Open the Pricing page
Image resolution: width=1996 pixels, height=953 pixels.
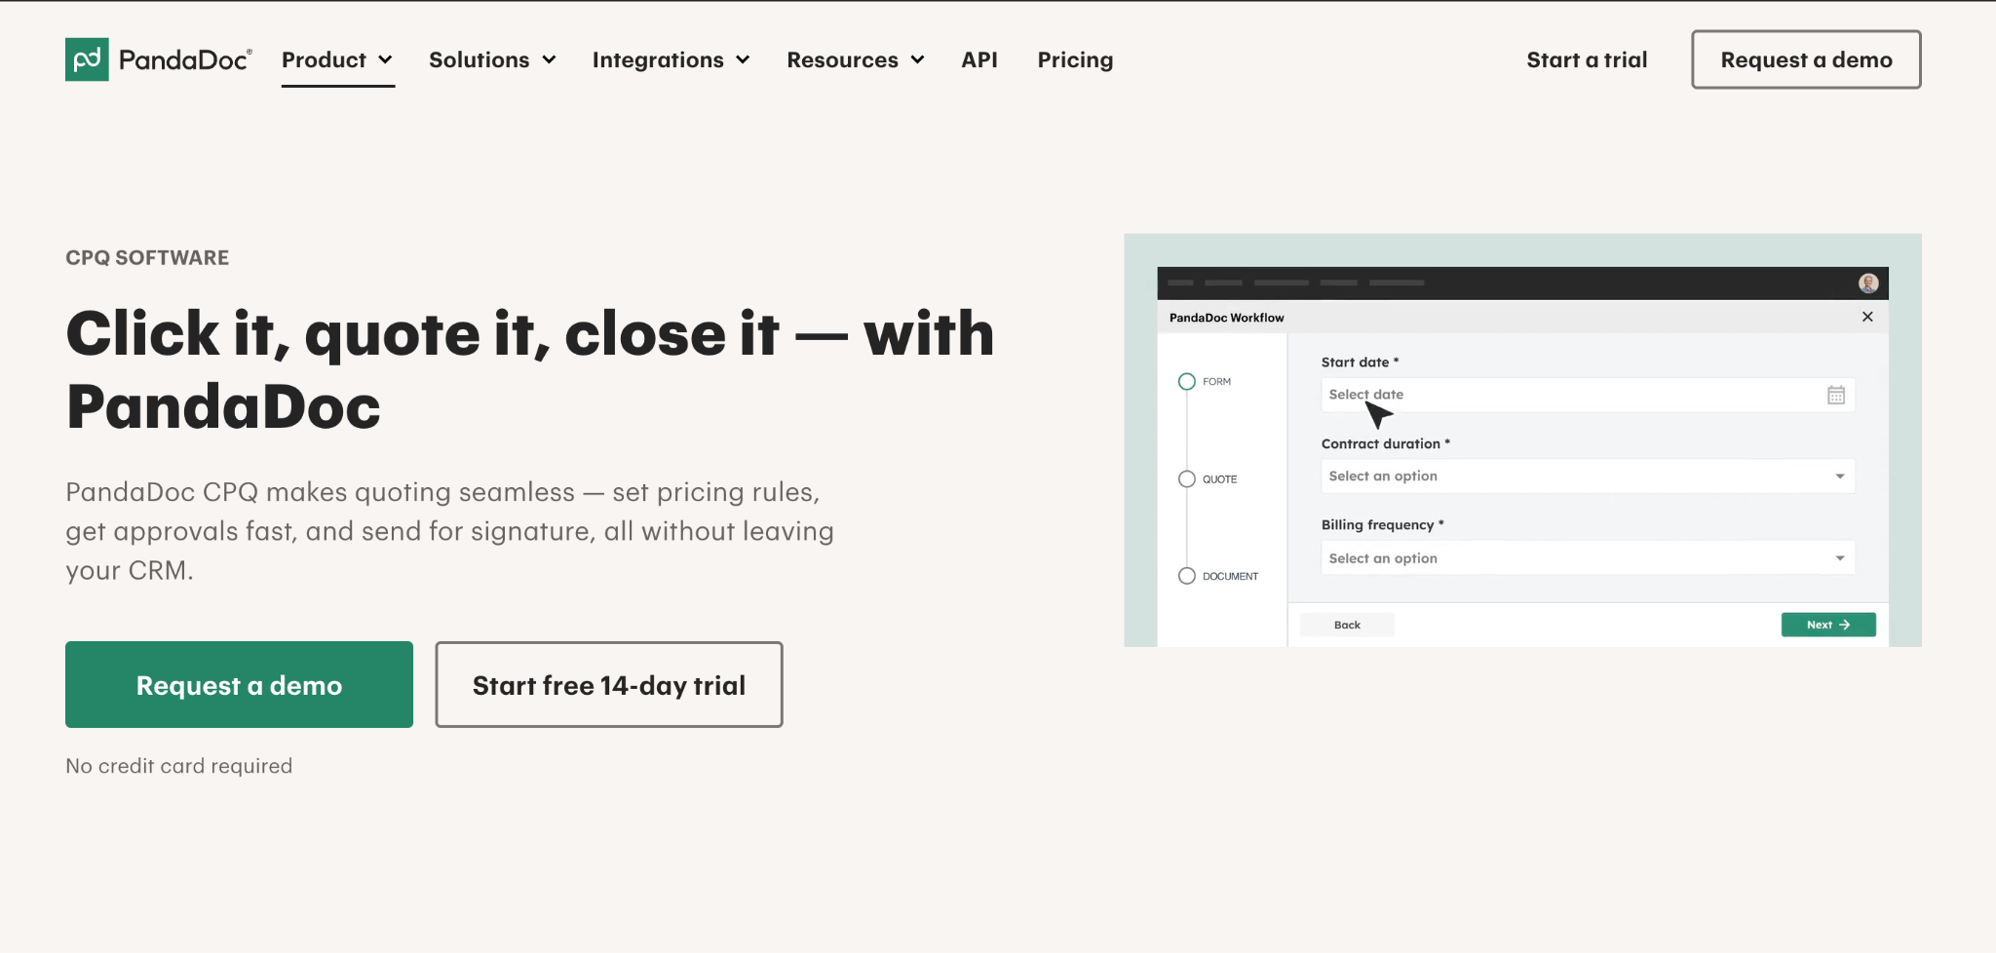1075,59
